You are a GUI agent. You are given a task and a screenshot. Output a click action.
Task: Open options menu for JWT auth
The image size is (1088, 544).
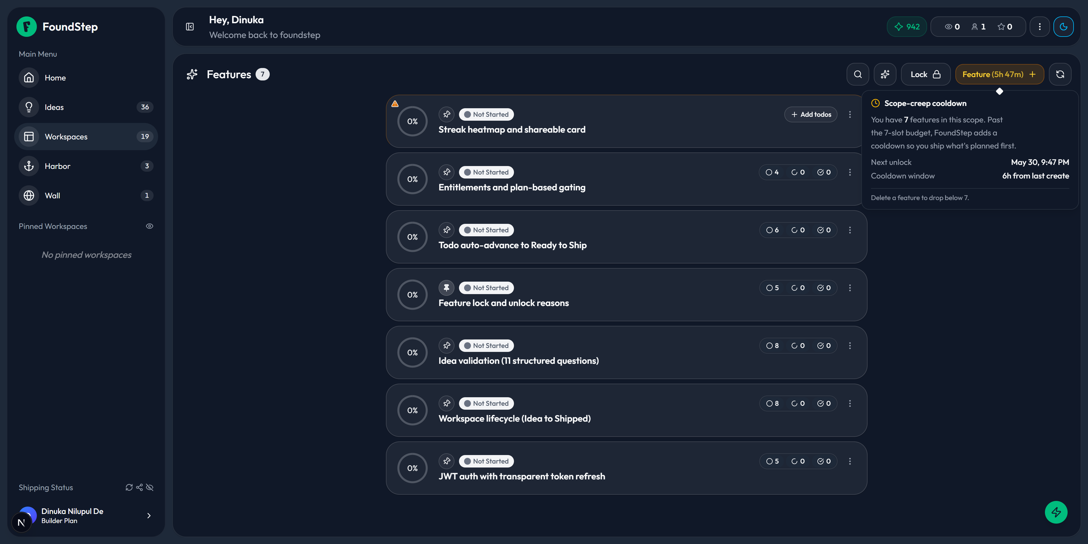click(x=850, y=462)
